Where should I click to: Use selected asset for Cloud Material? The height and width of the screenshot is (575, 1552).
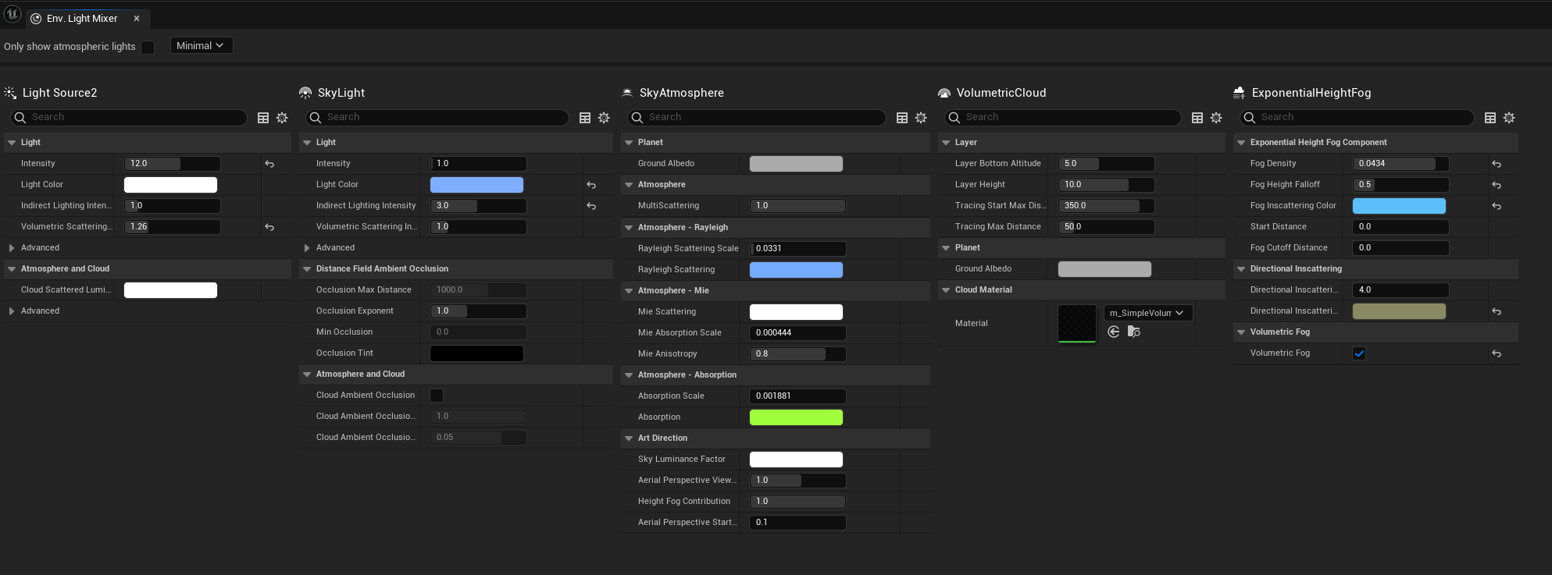coord(1114,332)
